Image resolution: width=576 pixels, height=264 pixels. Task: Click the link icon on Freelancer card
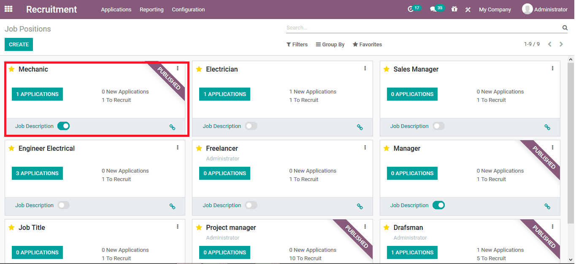click(360, 206)
